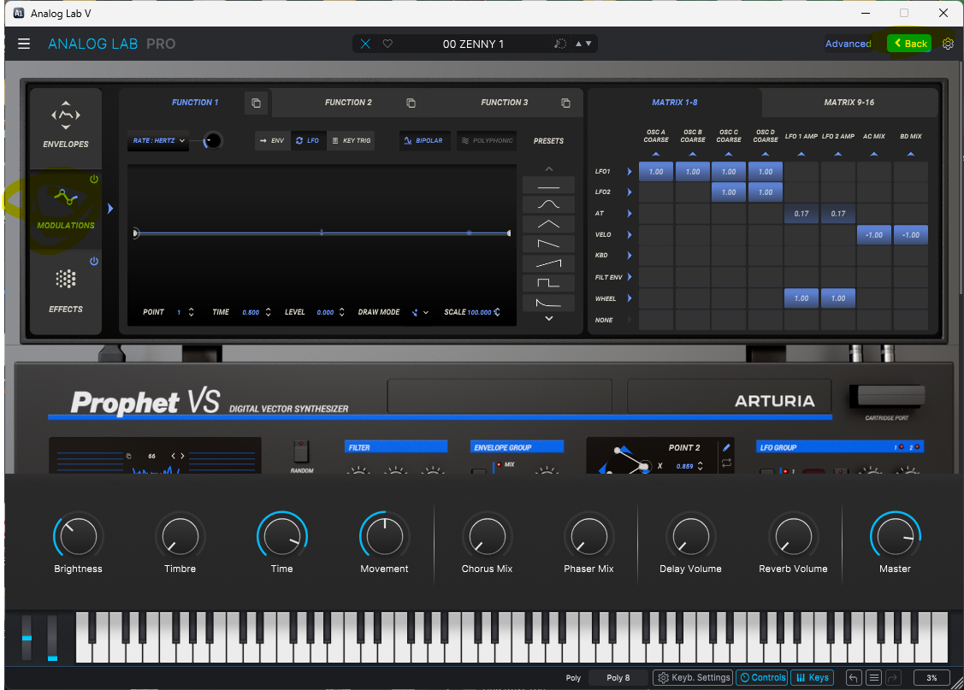Open the Envelopes panel
This screenshot has width=964, height=690.
pyautogui.click(x=66, y=127)
